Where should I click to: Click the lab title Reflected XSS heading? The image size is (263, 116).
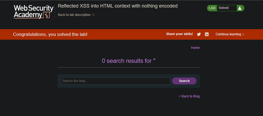[118, 6]
